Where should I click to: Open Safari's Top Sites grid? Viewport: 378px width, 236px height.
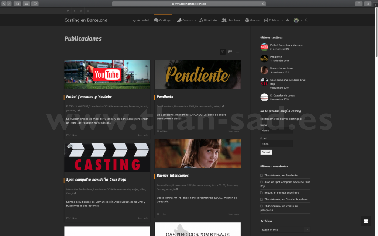pos(26,4)
